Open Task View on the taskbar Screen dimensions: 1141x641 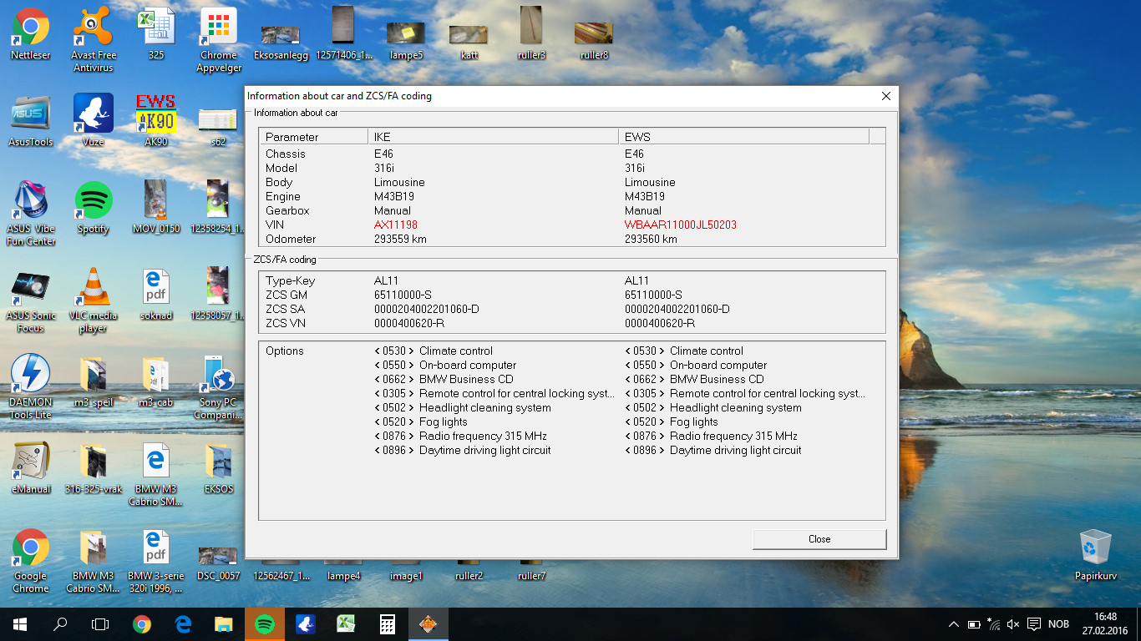pyautogui.click(x=100, y=623)
